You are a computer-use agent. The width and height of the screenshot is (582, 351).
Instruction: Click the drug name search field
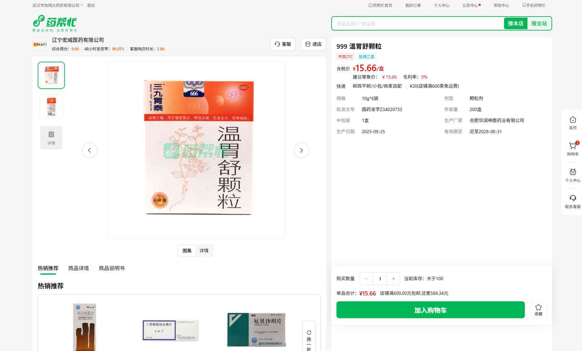tap(417, 24)
